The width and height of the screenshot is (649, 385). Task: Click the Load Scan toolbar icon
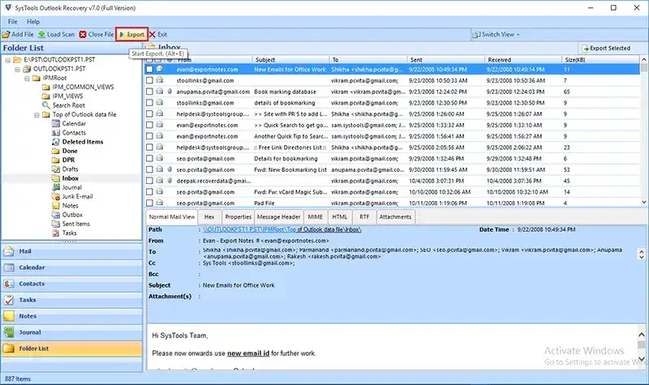(41, 34)
